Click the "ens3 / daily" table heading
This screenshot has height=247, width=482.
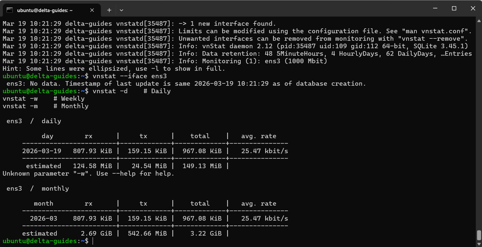(34, 121)
